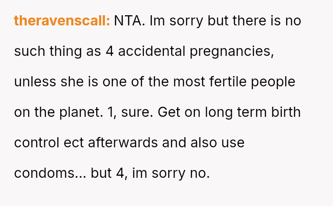Click the word "use" ending line five
This screenshot has width=333, height=206.
pos(233,143)
